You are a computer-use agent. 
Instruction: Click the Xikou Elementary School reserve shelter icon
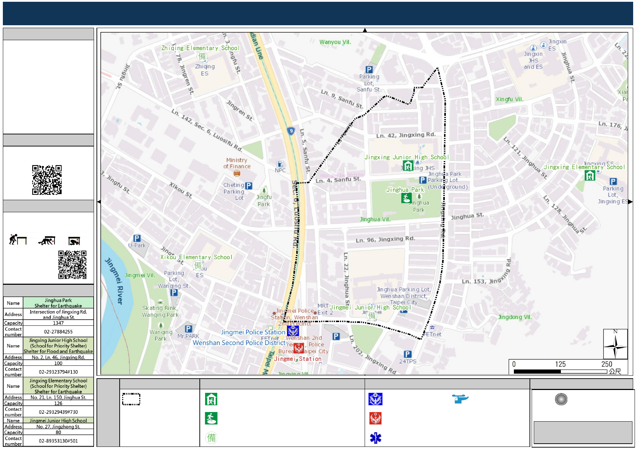198,266
